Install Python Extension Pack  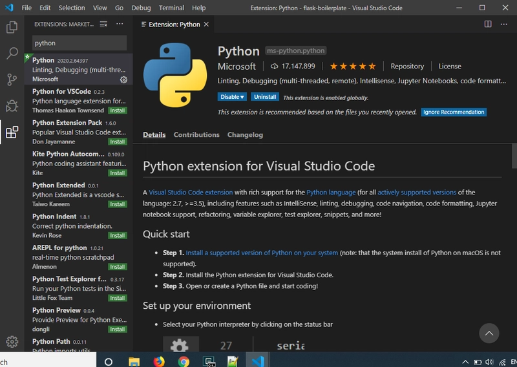point(118,142)
